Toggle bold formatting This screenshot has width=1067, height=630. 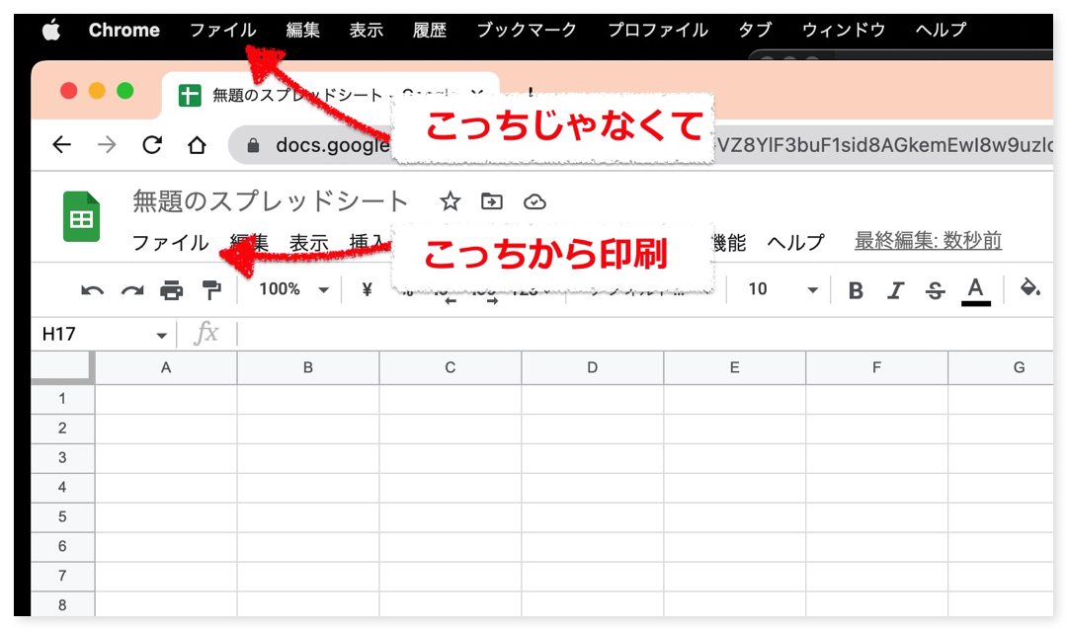tap(856, 288)
